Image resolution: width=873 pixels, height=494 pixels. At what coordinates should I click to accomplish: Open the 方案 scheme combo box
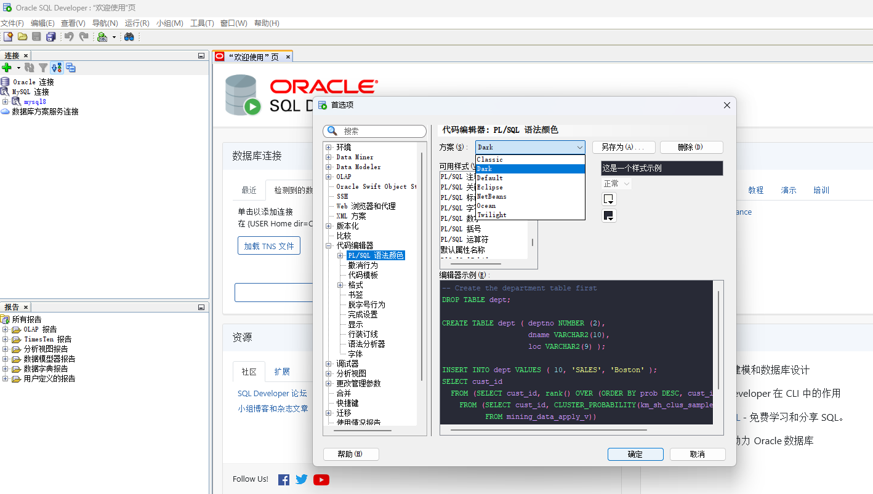[x=530, y=147]
